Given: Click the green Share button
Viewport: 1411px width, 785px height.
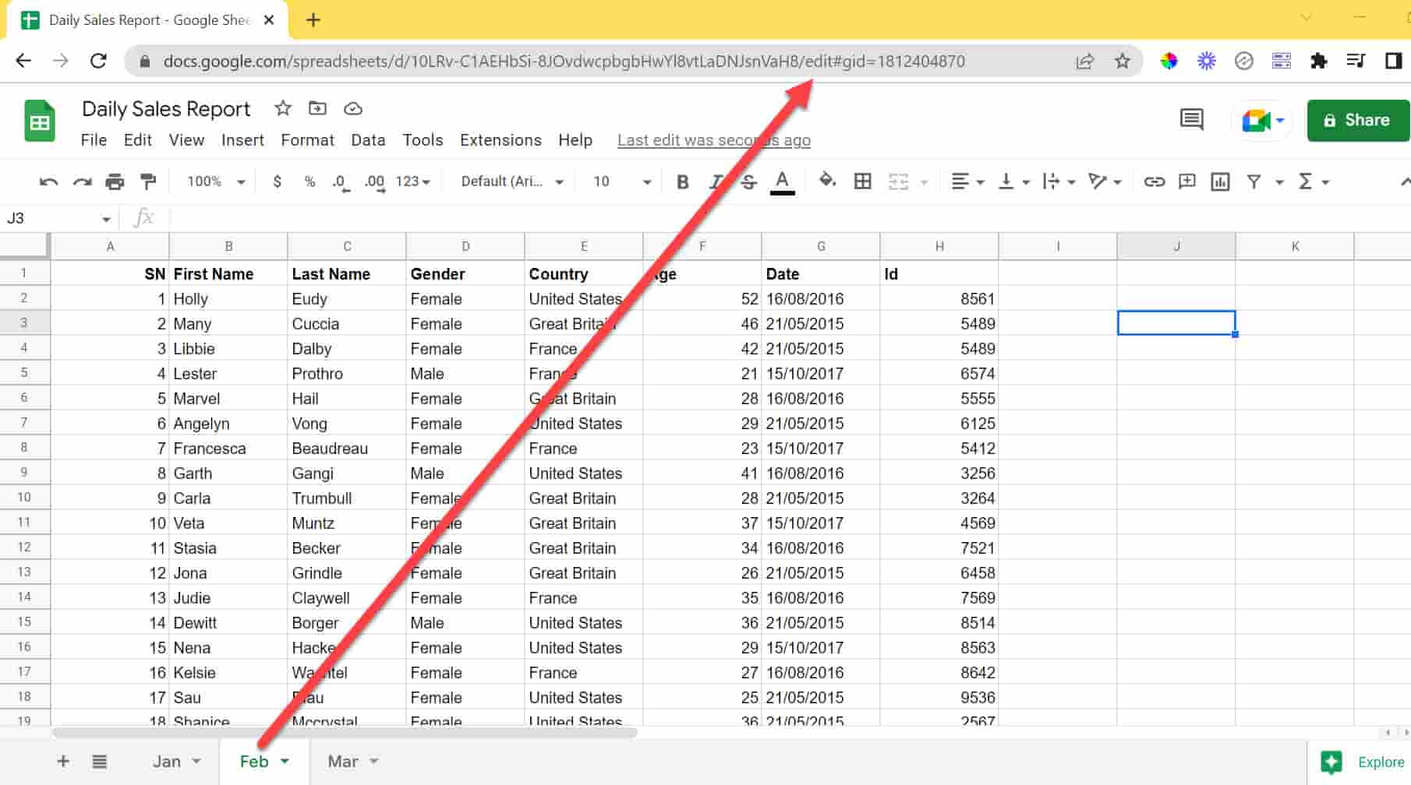Looking at the screenshot, I should [x=1357, y=121].
